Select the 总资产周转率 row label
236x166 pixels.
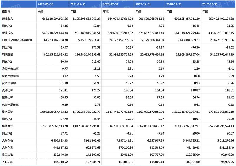click(10, 105)
